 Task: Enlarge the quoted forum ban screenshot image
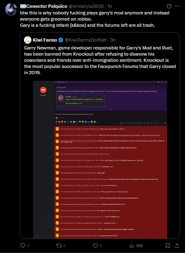click(x=100, y=159)
